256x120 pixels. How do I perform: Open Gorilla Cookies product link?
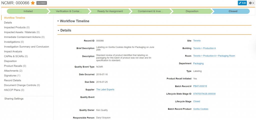click(x=200, y=109)
